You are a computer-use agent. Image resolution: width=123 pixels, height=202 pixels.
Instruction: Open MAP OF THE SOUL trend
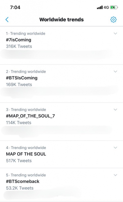coord(26,154)
